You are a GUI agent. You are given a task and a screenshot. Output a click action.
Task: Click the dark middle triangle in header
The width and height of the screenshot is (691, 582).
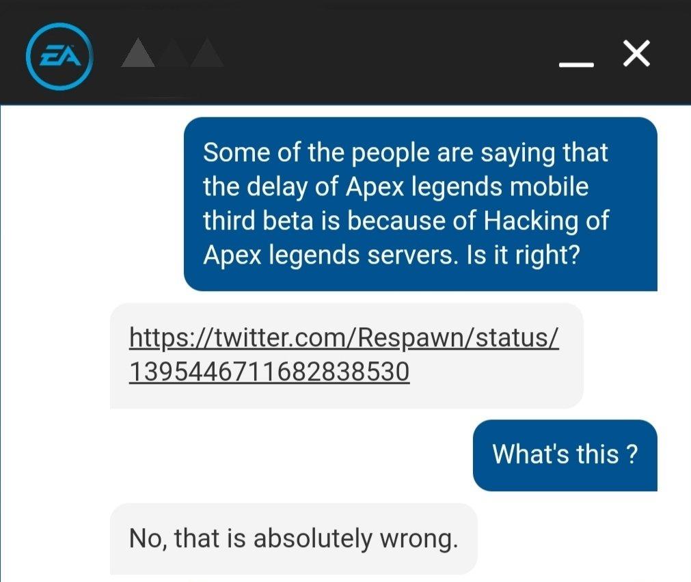(173, 53)
